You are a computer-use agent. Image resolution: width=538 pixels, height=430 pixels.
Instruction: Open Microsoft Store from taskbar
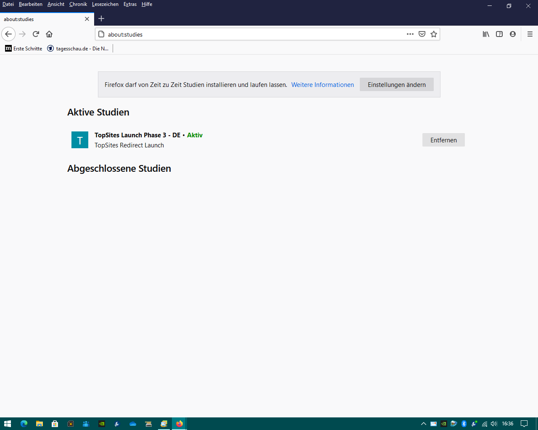pos(55,424)
